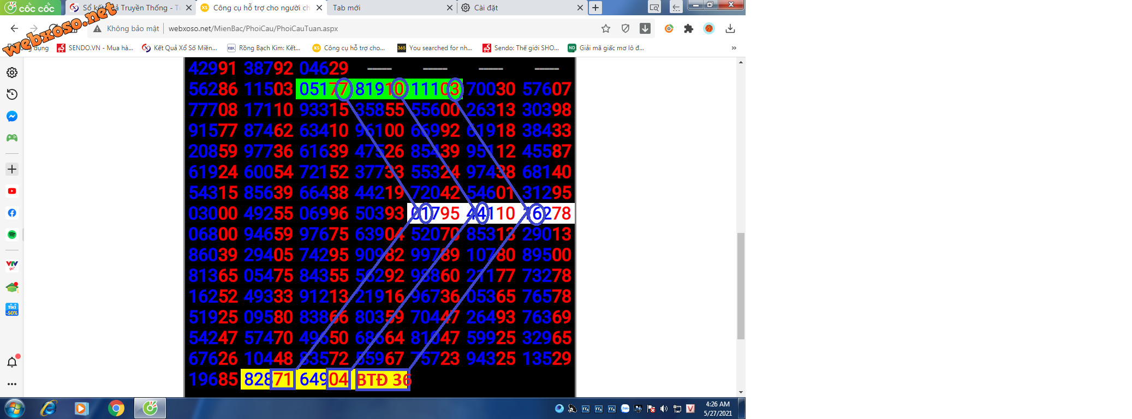The image size is (1132, 419).
Task: Click the page vertical scrollbar thumb
Action: tap(741, 285)
